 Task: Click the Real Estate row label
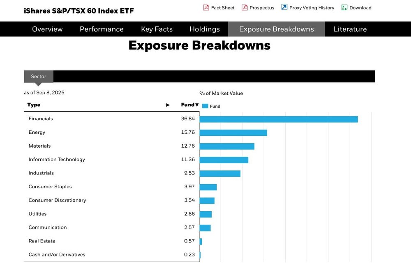pyautogui.click(x=42, y=241)
